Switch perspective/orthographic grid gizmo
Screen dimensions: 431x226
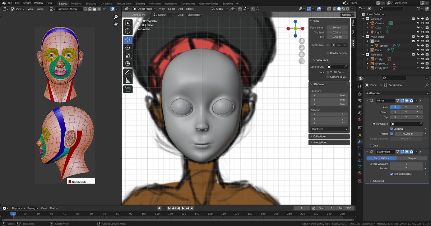pyautogui.click(x=302, y=61)
